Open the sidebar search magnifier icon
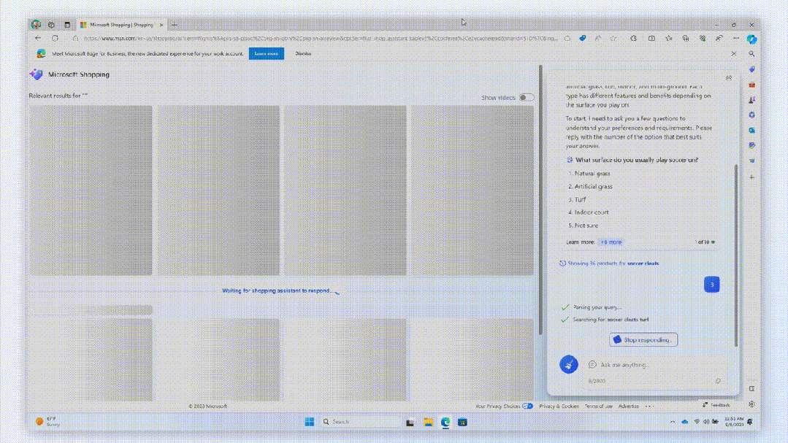The width and height of the screenshot is (788, 443). coord(751,54)
